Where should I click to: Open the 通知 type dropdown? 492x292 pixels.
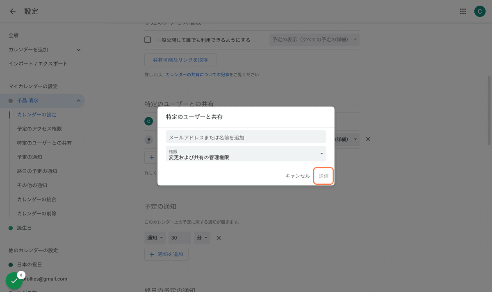tap(155, 238)
